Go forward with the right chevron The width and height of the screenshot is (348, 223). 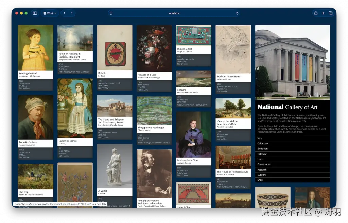tap(71, 13)
